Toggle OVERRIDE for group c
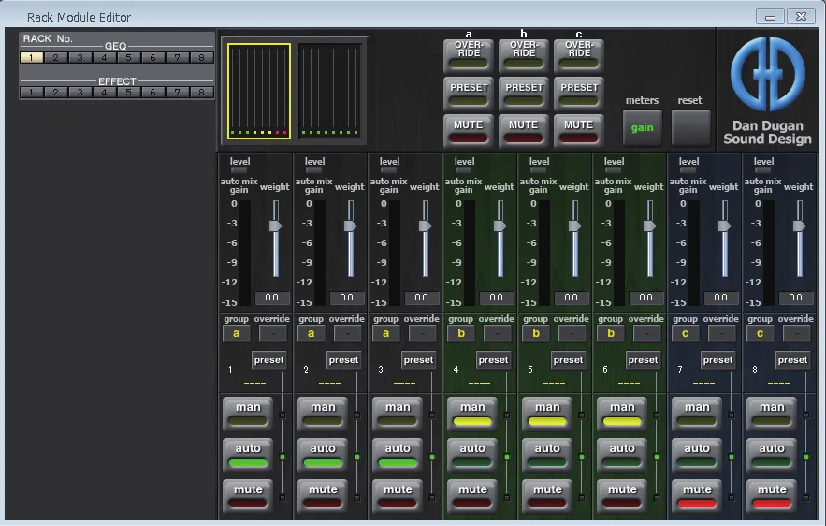826x526 pixels. [579, 55]
